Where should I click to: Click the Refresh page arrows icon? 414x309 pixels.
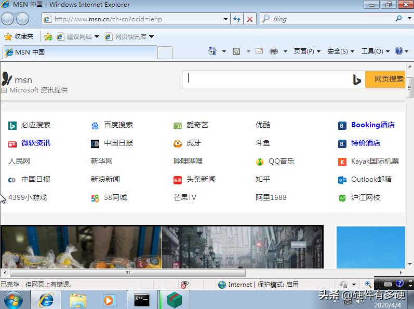237,19
